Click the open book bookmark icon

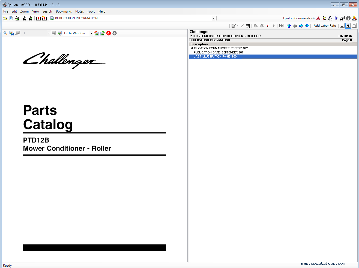38,18
